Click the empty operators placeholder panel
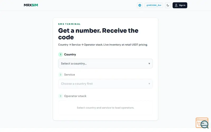 [105, 108]
